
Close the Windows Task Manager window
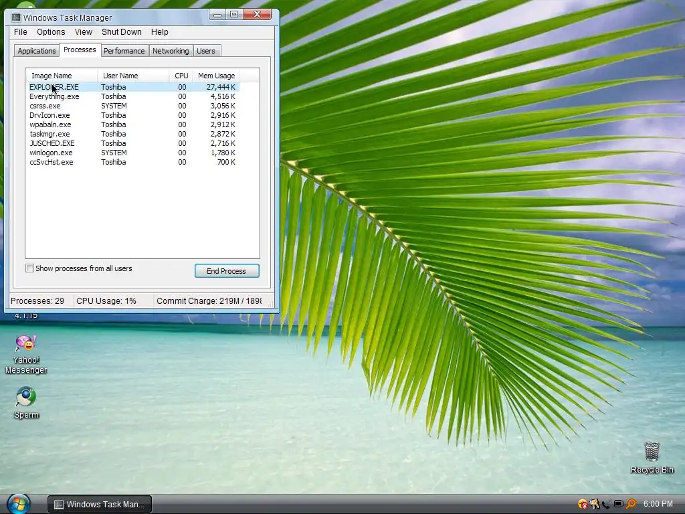click(x=257, y=15)
